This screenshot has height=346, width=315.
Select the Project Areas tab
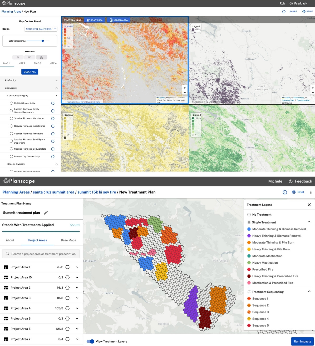pyautogui.click(x=38, y=240)
